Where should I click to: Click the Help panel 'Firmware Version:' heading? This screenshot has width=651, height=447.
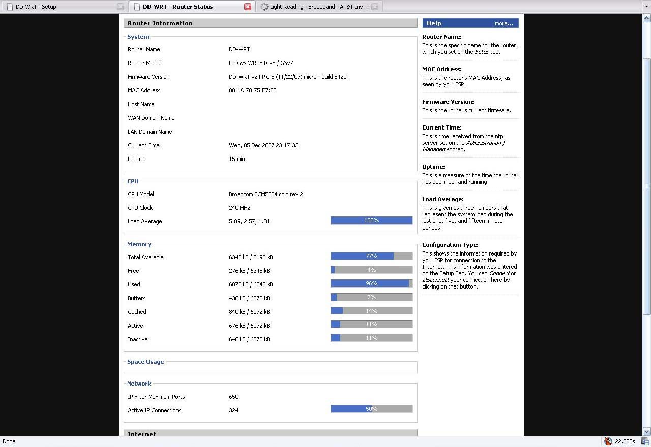coord(448,102)
